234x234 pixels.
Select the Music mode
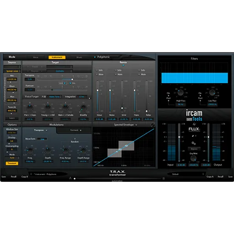click(79, 57)
